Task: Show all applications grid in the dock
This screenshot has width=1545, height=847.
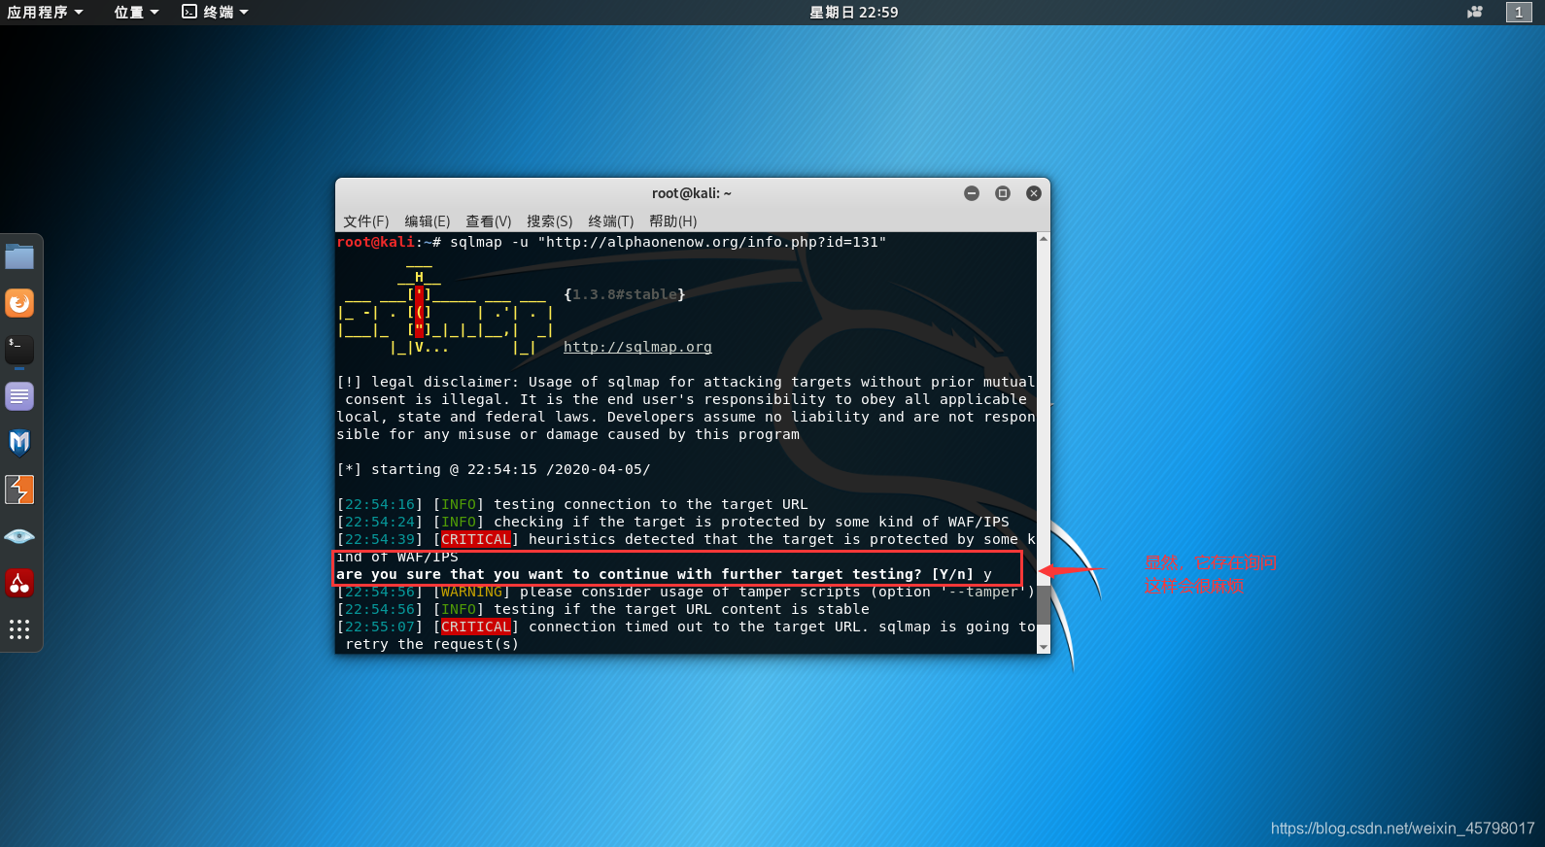Action: (x=19, y=629)
